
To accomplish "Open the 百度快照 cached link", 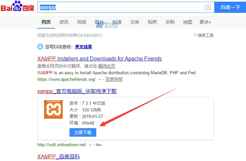I will click(114, 79).
